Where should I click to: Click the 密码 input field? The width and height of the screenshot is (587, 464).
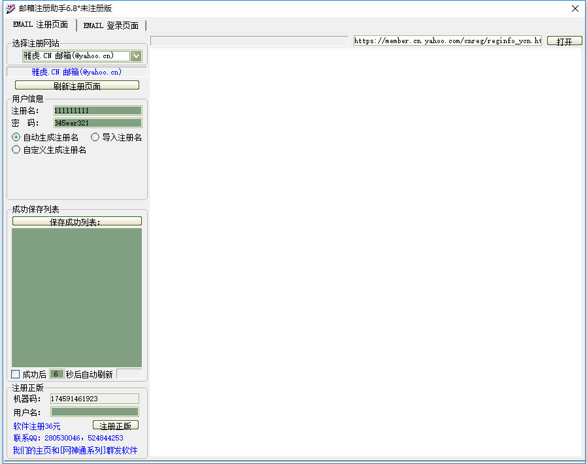(x=97, y=123)
